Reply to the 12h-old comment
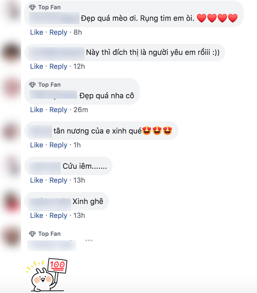 pyautogui.click(x=58, y=66)
